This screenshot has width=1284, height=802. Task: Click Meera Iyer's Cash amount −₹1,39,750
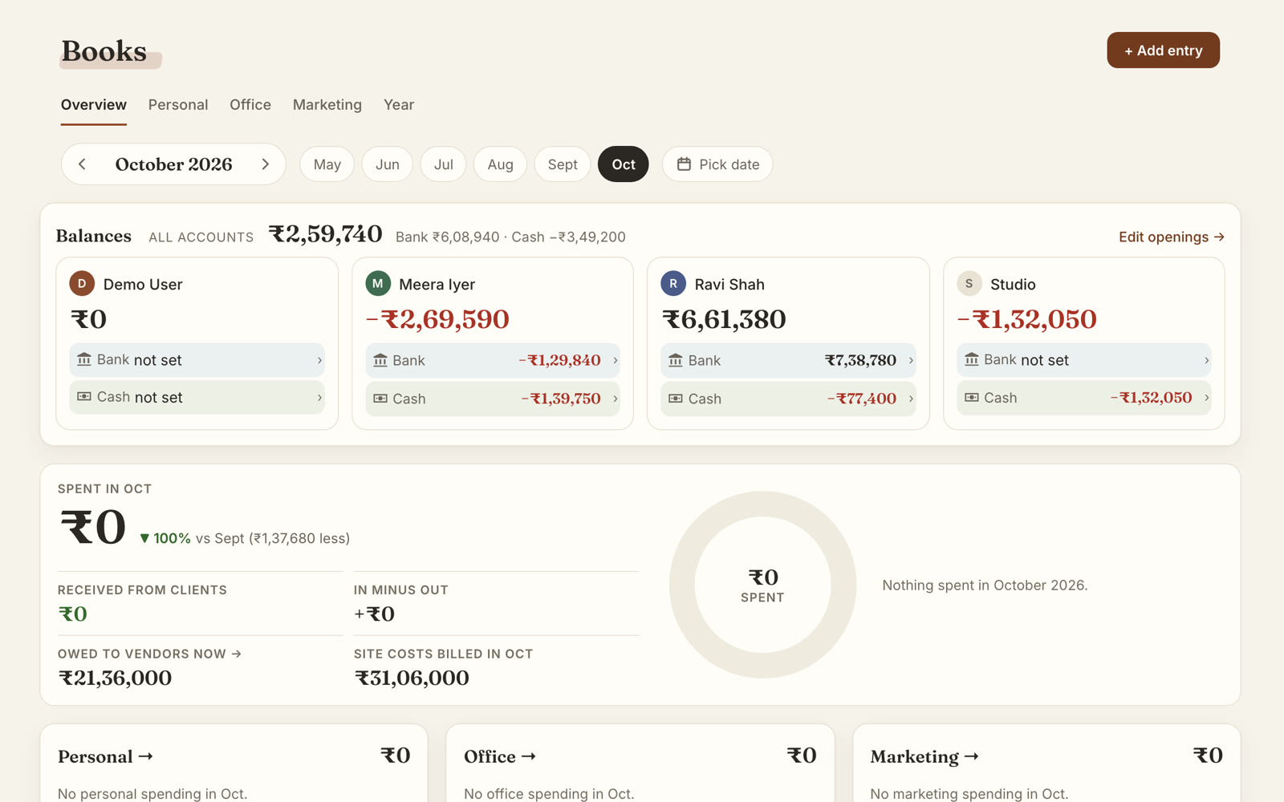(x=561, y=399)
